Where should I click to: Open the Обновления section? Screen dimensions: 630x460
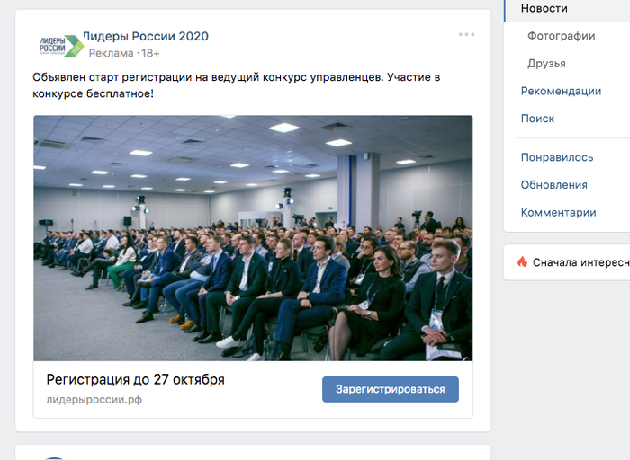pyautogui.click(x=554, y=185)
